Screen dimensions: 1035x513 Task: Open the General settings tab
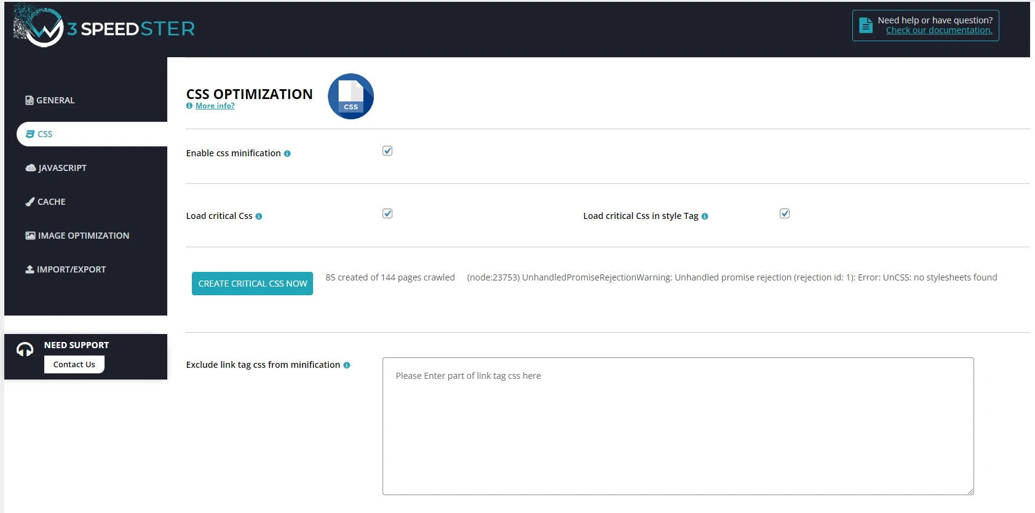pos(55,100)
